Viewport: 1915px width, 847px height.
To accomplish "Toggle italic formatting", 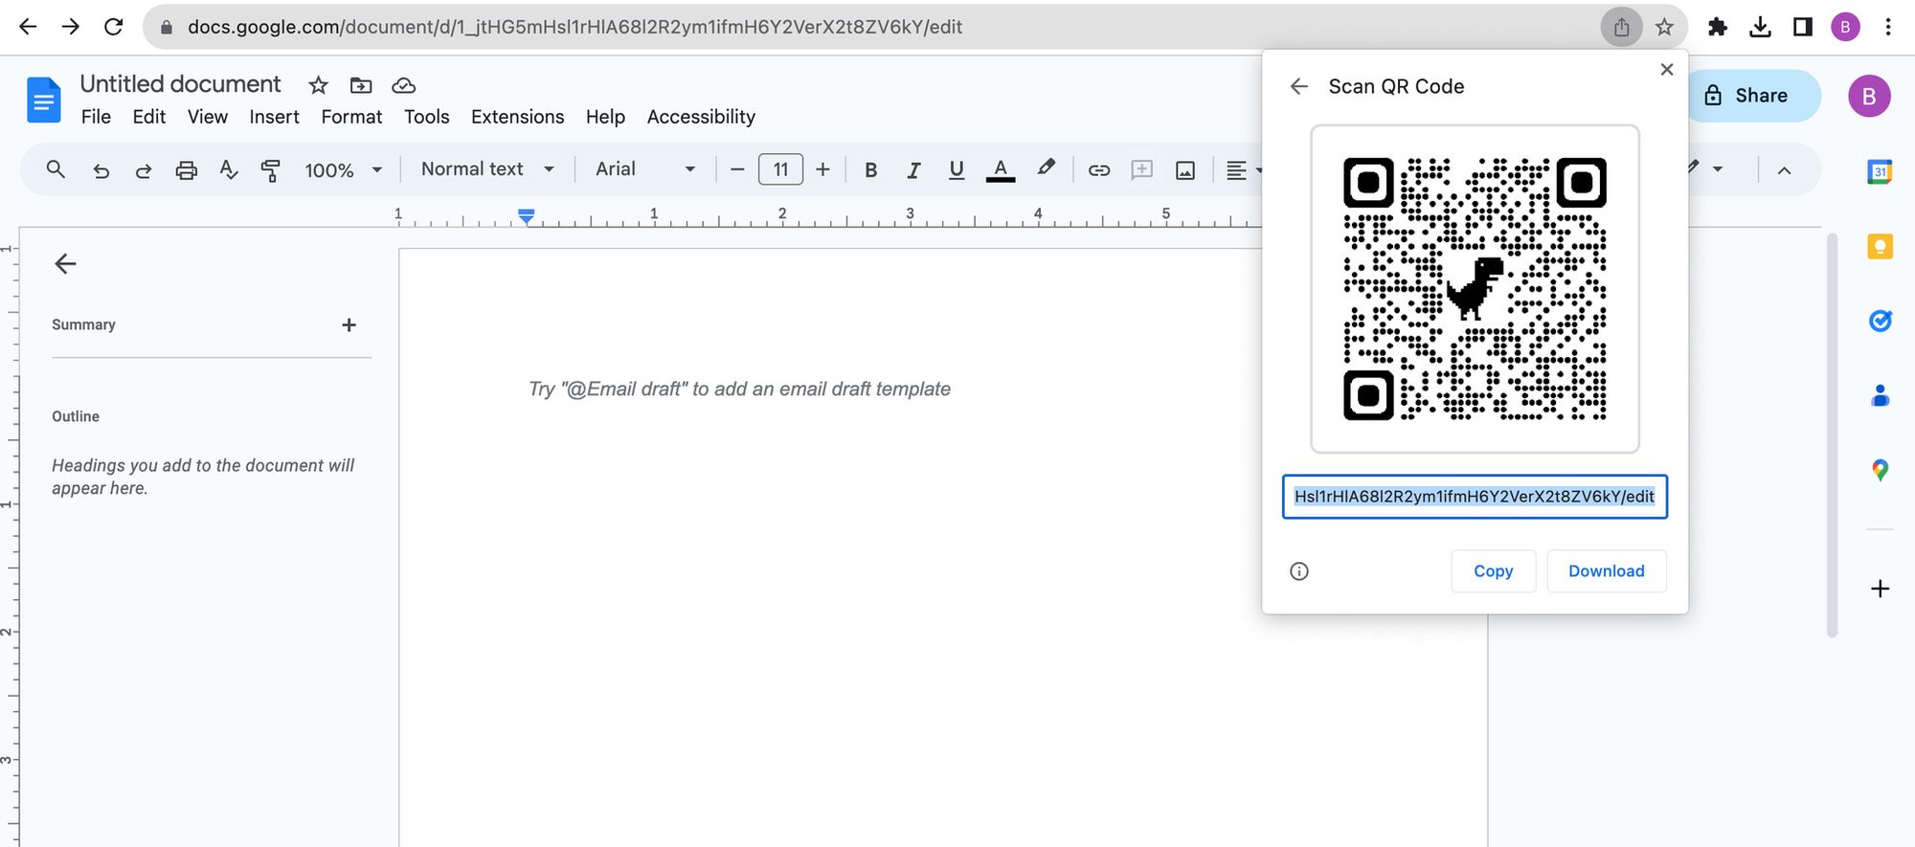I will point(913,170).
